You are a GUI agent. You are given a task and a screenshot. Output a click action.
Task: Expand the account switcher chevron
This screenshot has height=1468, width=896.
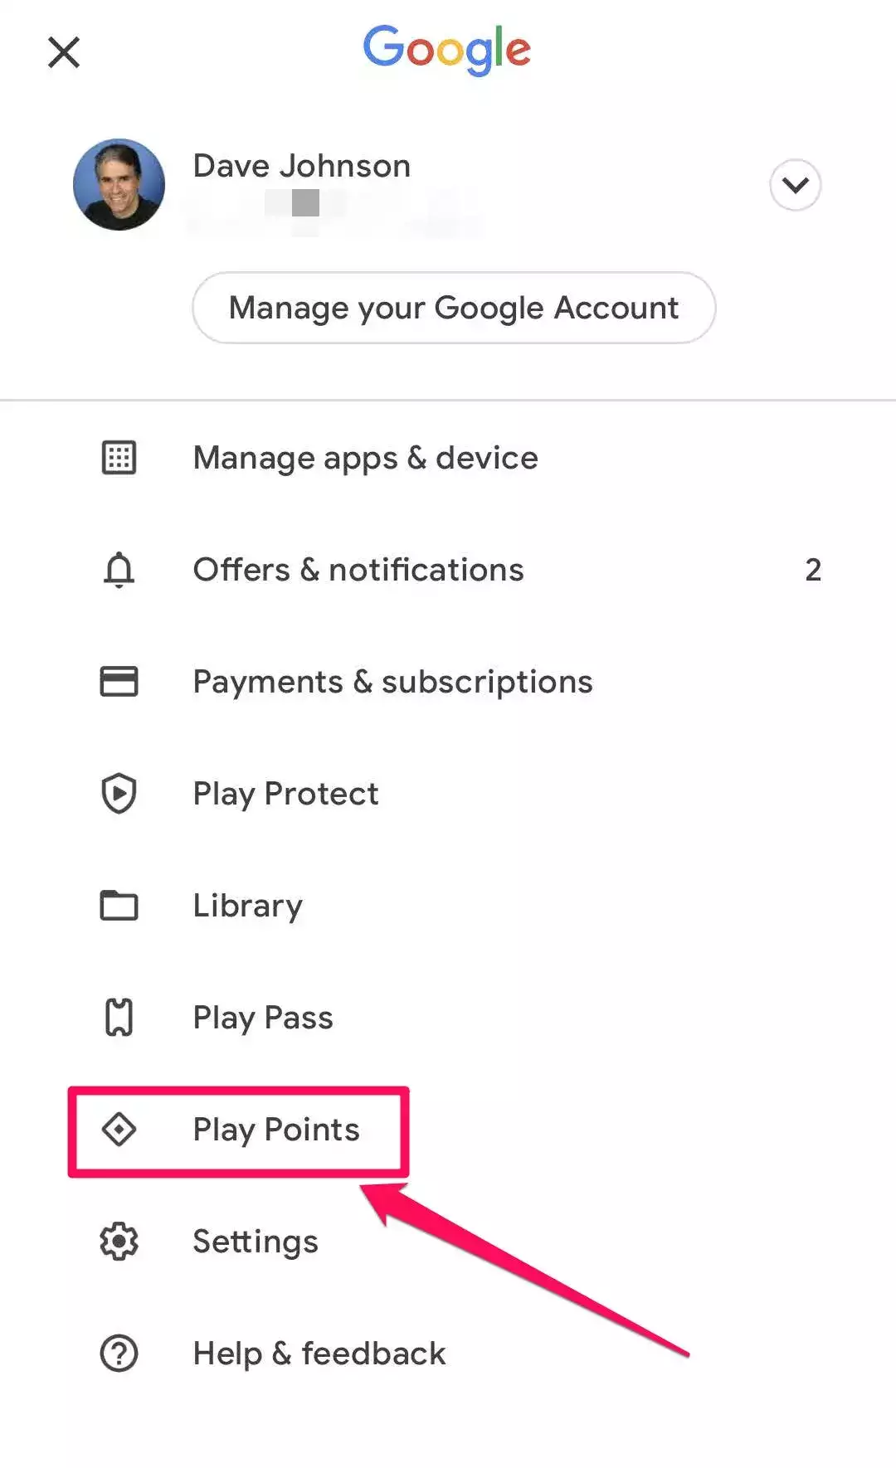(x=795, y=185)
